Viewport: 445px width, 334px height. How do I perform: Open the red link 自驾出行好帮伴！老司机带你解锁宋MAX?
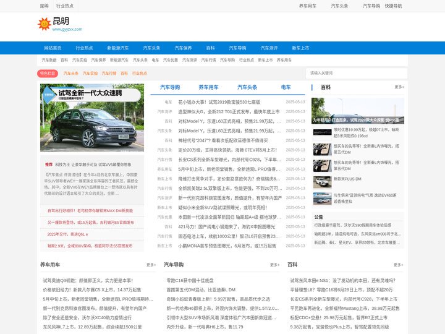click(x=90, y=211)
